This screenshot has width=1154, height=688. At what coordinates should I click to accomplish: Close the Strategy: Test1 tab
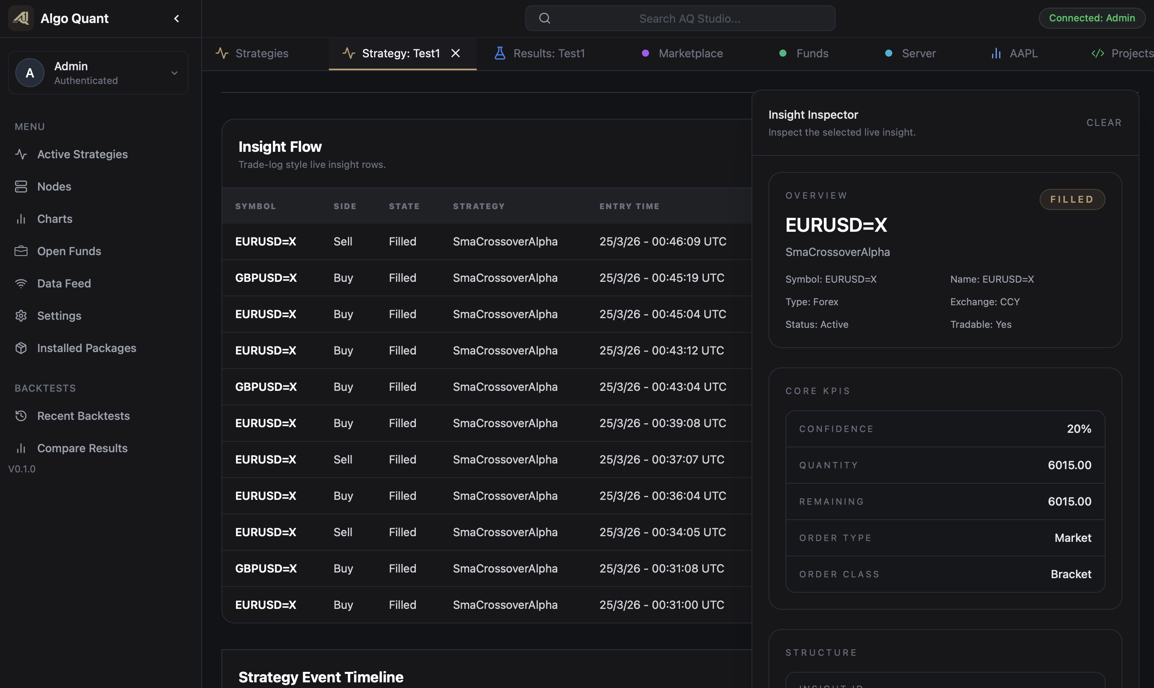coord(455,53)
